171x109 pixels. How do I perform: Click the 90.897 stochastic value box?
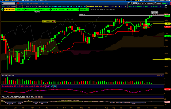(x=48, y=86)
